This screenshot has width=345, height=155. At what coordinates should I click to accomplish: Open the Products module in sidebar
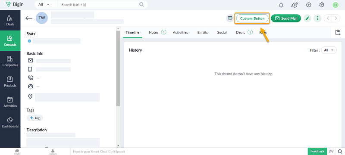tap(10, 82)
